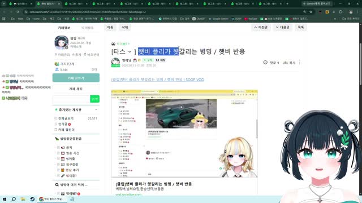This screenshot has height=203, width=362.
Task: Toggle the 구독 subscribe button for author
Action: pos(148,60)
